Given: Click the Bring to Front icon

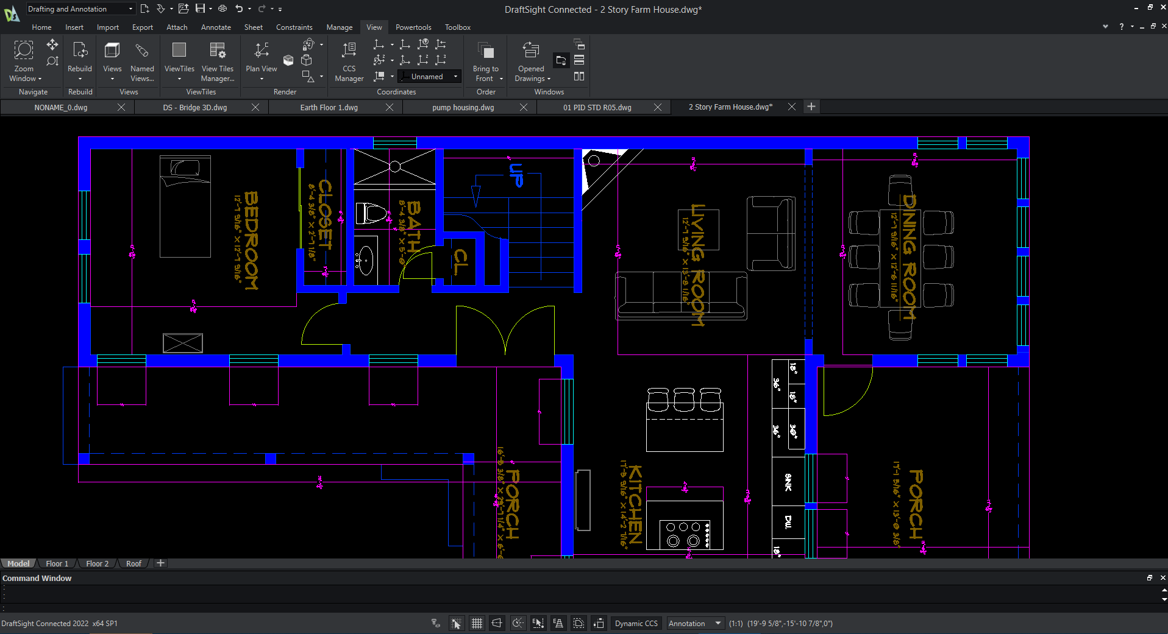Looking at the screenshot, I should point(486,51).
